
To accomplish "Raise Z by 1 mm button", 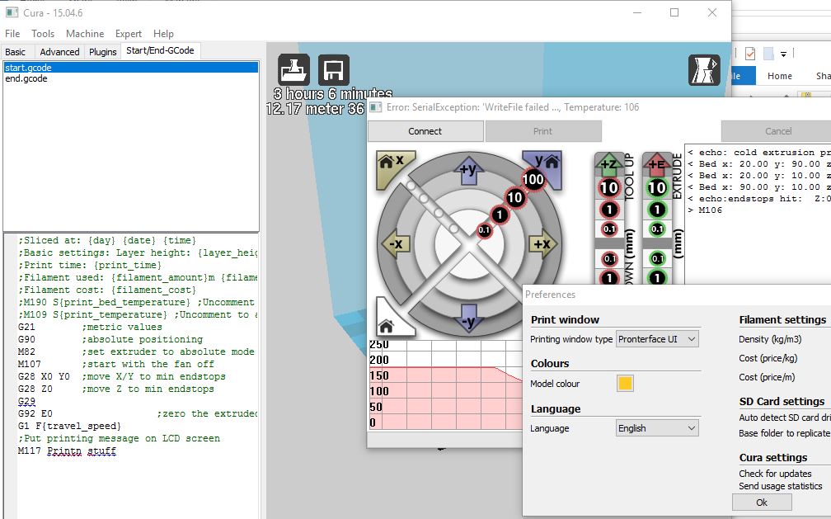I will pos(609,210).
